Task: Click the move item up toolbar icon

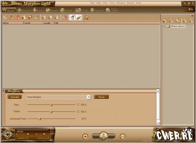Action: point(50,17)
